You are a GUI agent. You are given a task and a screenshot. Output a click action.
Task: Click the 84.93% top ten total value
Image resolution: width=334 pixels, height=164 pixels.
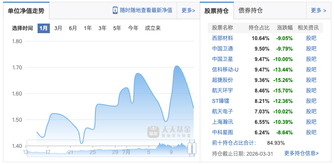(x=276, y=143)
